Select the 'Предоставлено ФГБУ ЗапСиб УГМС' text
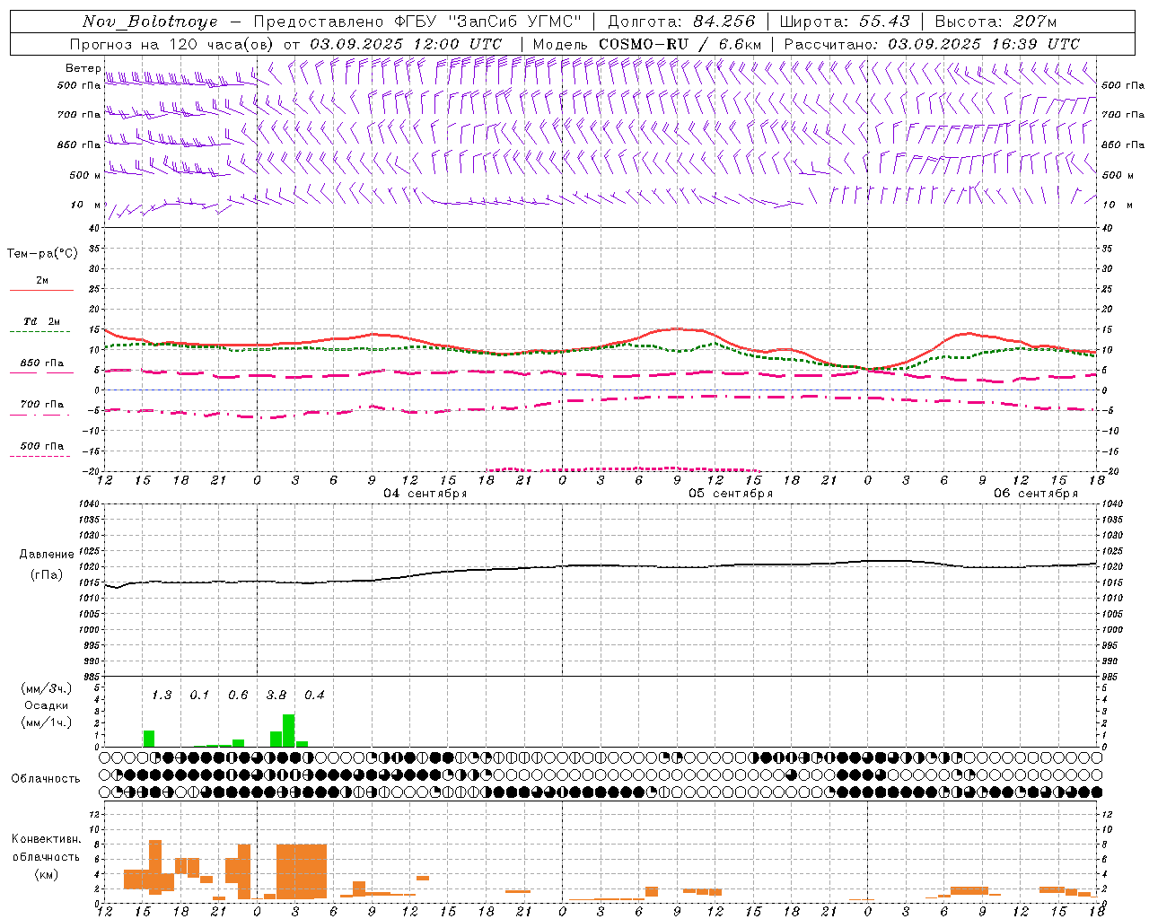 point(417,22)
